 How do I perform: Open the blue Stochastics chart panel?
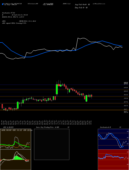(x=113, y=139)
